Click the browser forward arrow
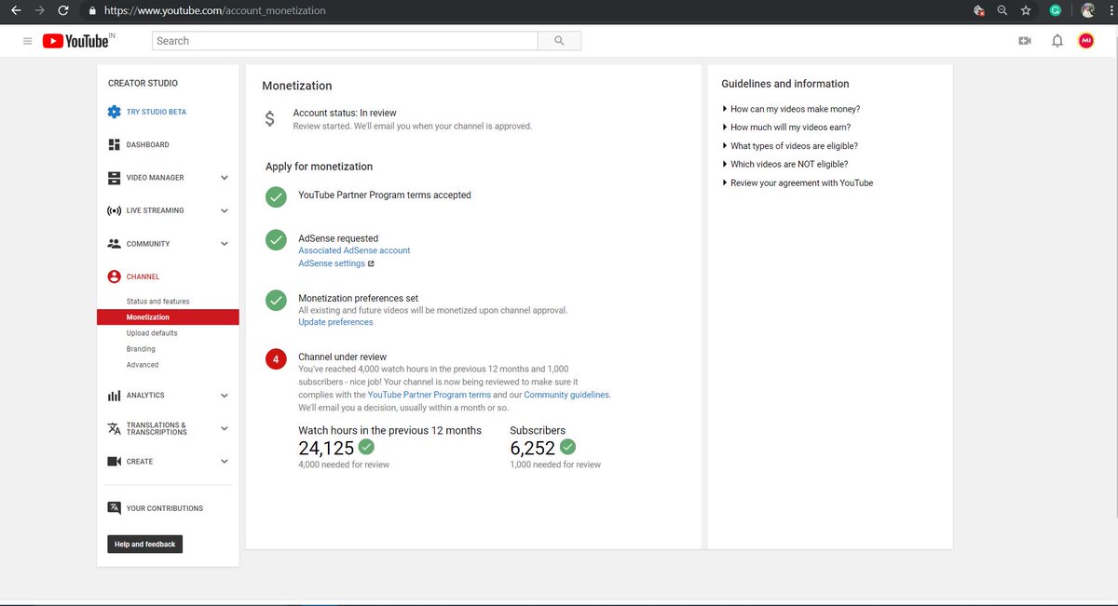The width and height of the screenshot is (1118, 606). (39, 11)
